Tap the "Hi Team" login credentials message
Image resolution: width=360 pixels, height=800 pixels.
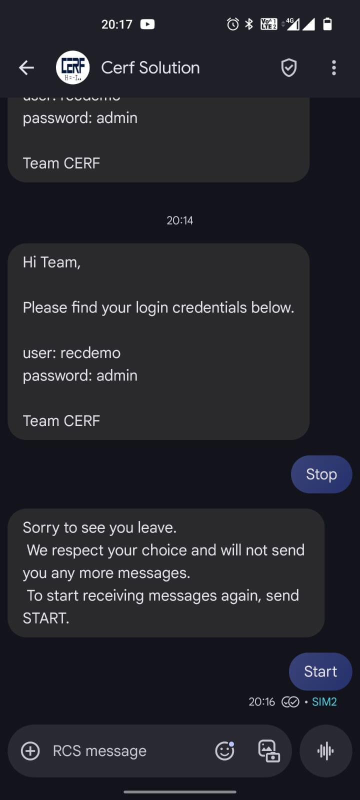pos(158,341)
